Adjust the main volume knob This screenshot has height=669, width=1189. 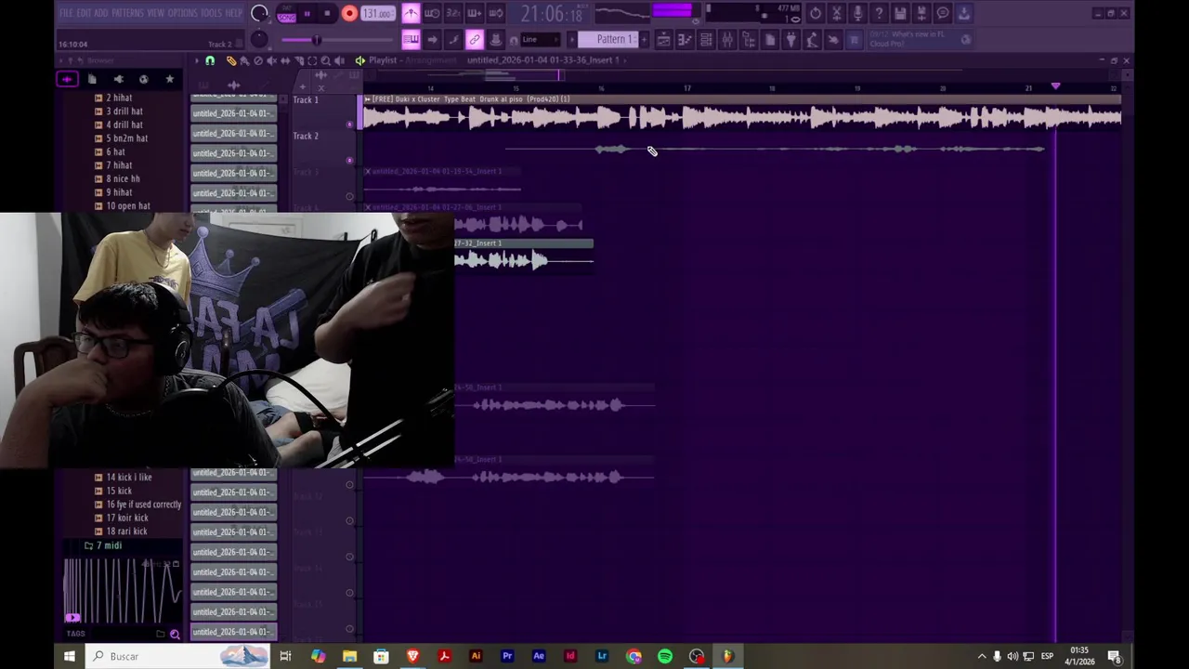[x=260, y=13]
